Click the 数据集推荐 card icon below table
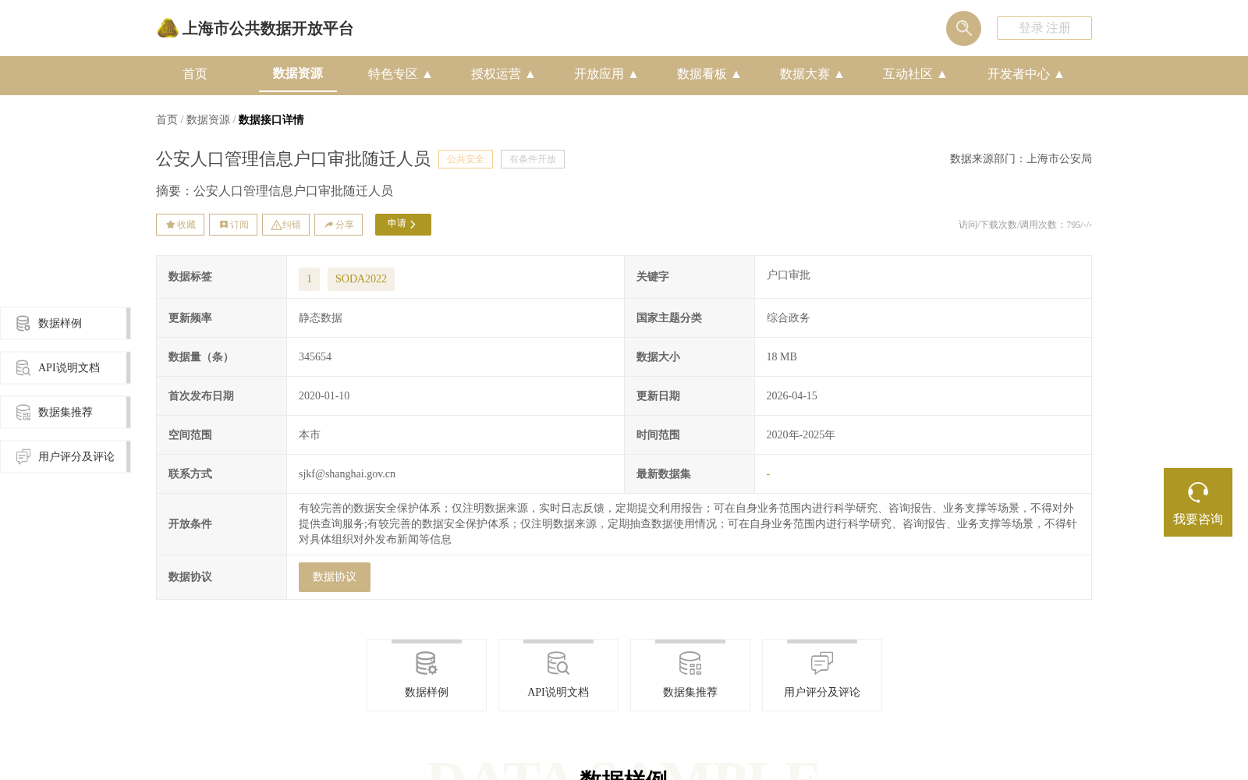 tap(690, 664)
